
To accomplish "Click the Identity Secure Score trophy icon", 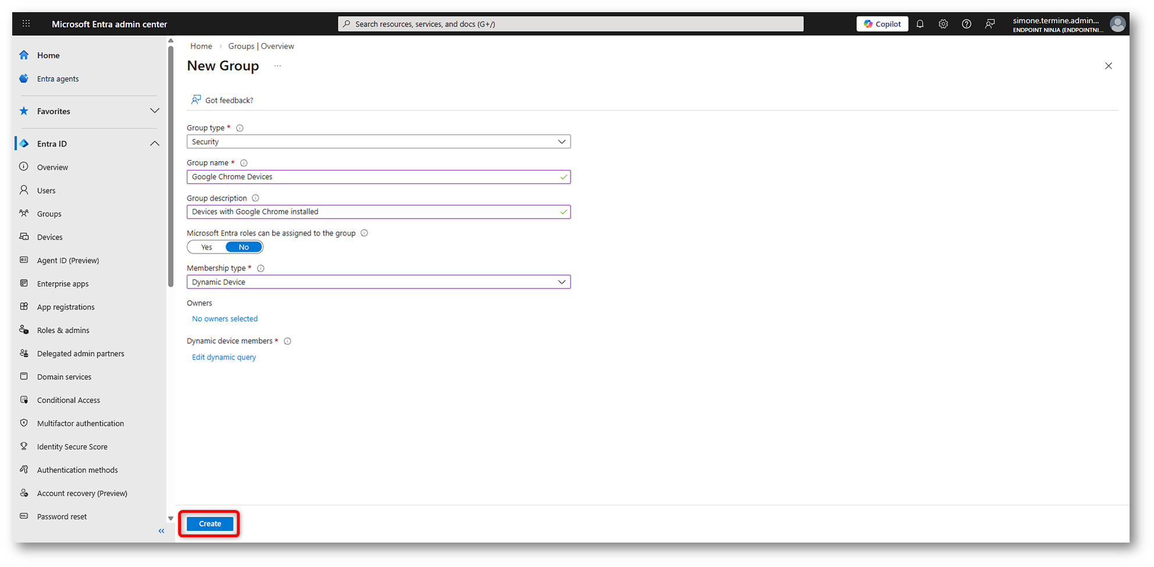I will tap(24, 446).
